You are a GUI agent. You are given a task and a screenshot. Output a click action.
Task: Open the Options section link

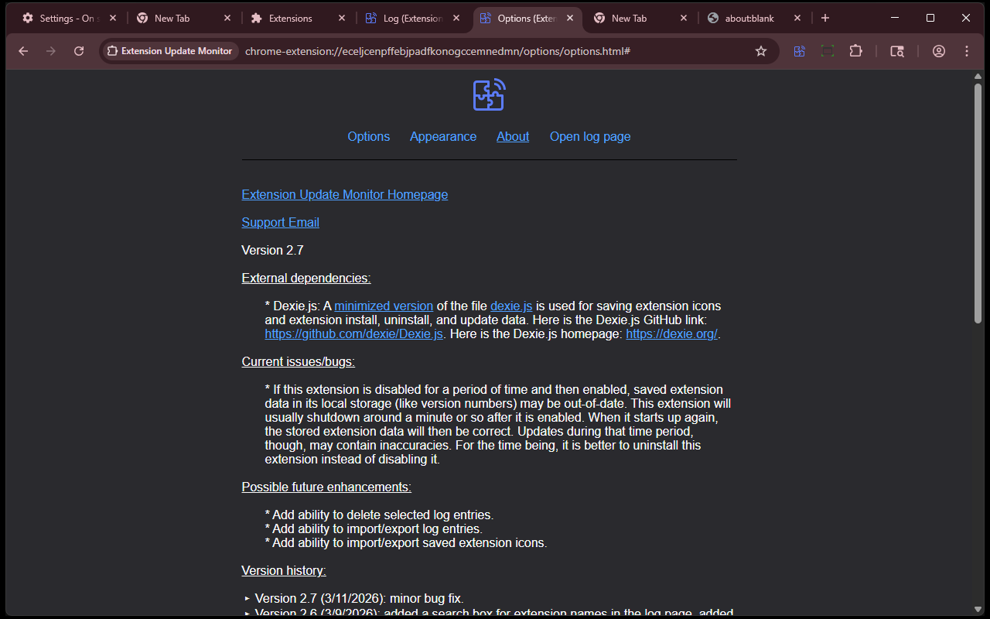tap(369, 136)
